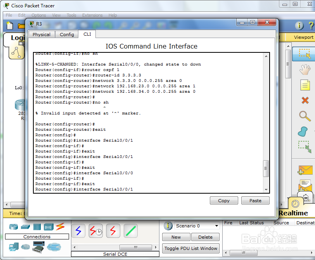Click inside the CLI terminal text area
Image resolution: width=315 pixels, height=260 pixels.
[148, 123]
